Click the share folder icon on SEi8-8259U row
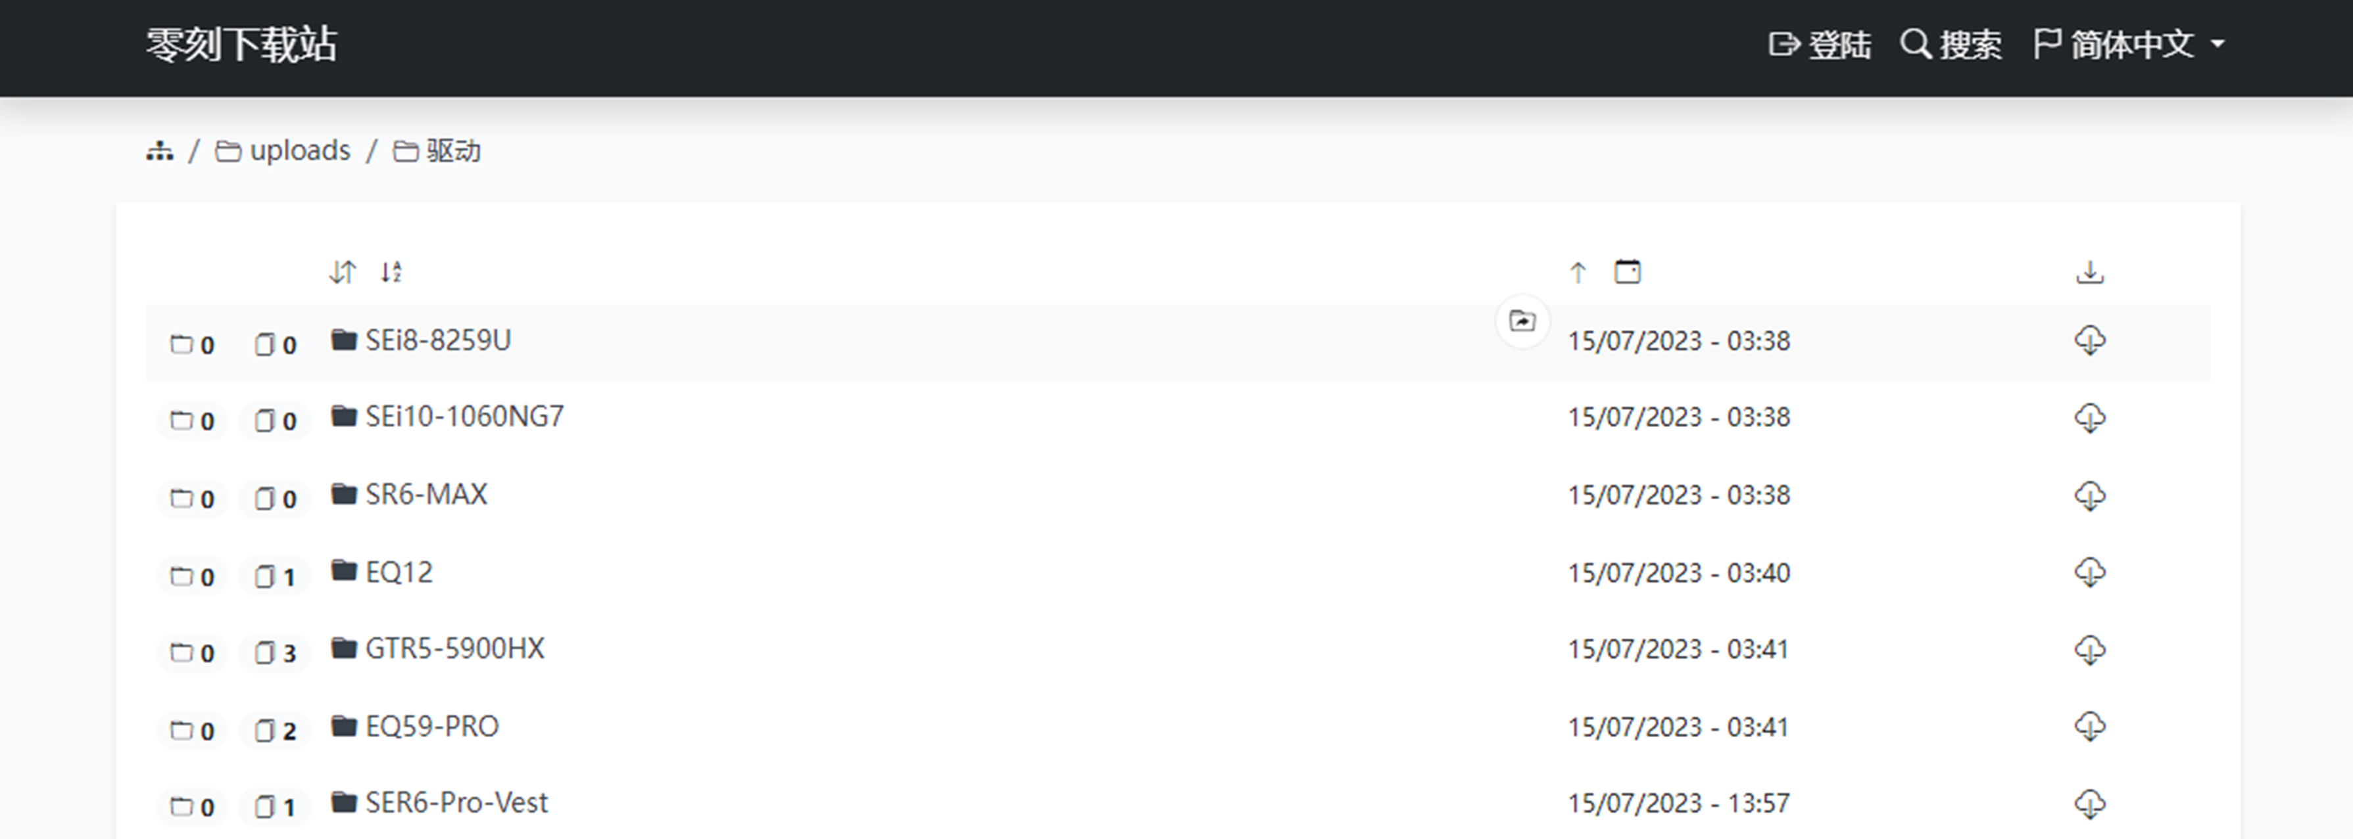 tap(1522, 321)
